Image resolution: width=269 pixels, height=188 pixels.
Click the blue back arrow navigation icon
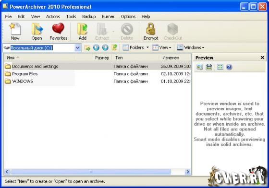96,47
